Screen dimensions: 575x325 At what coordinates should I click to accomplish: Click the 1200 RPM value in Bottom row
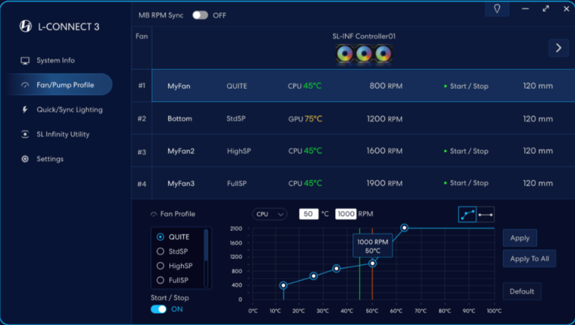[x=384, y=118]
